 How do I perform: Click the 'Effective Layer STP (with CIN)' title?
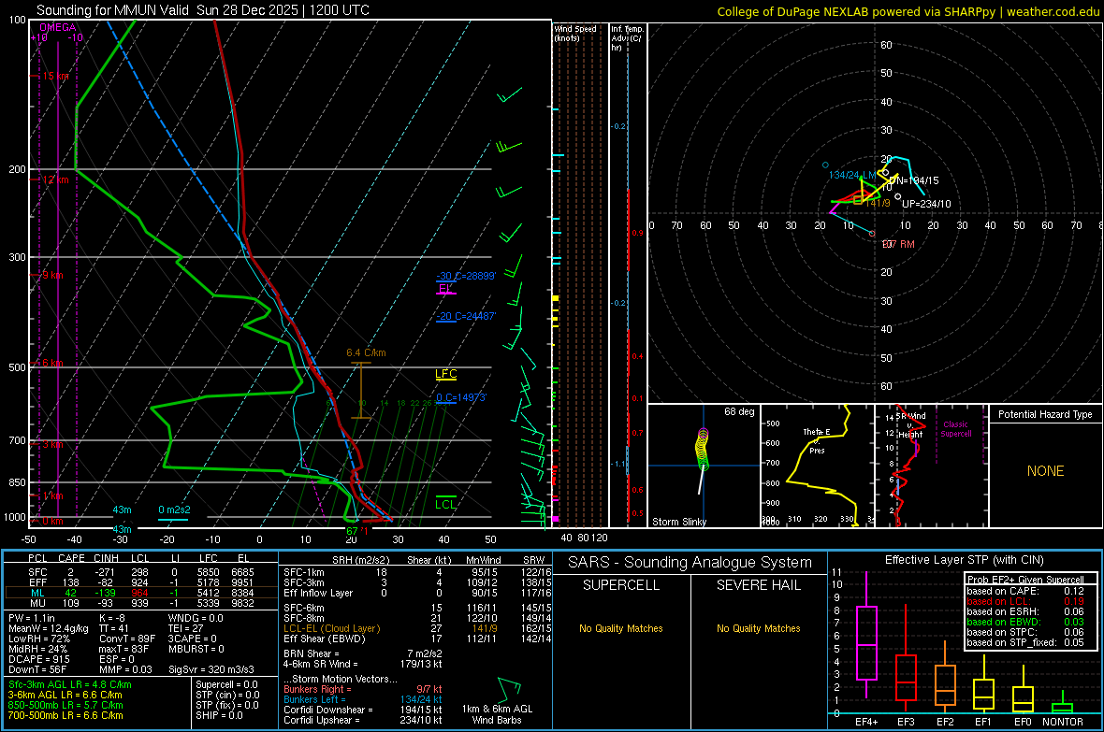click(965, 560)
